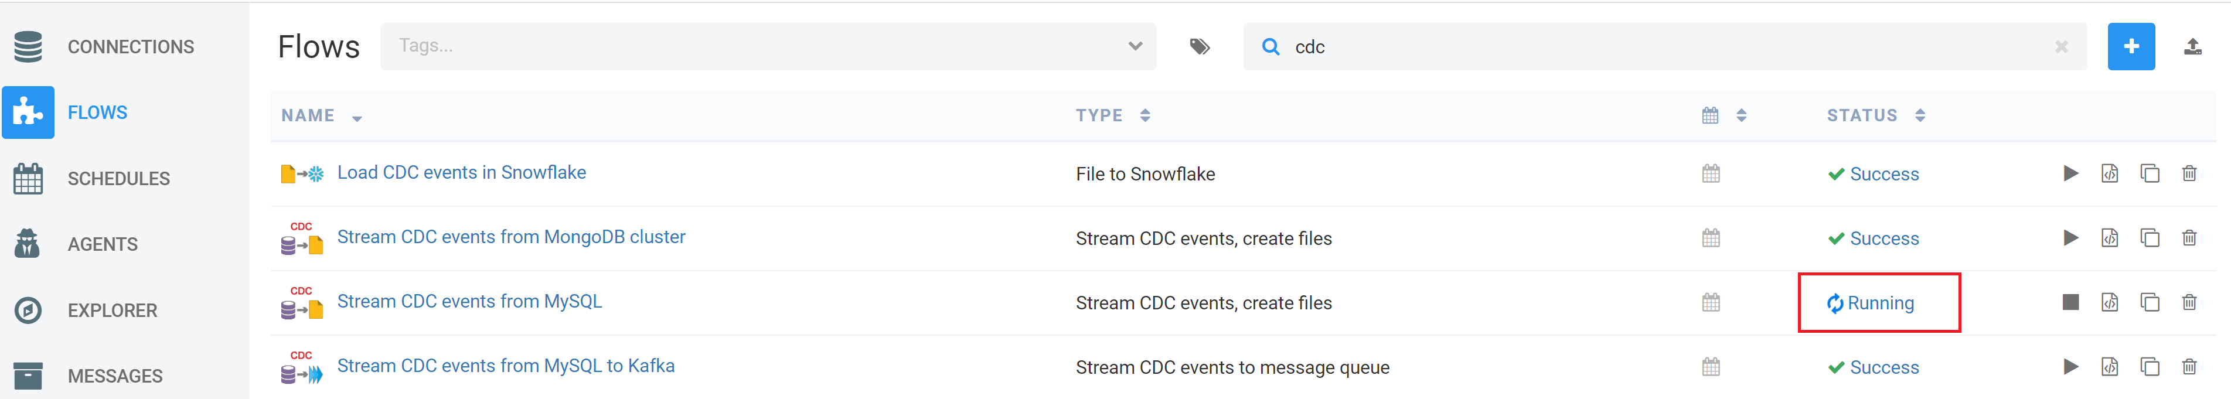This screenshot has height=399, width=2231.
Task: Delete Stream CDC events from MySQL flow
Action: 2189,302
